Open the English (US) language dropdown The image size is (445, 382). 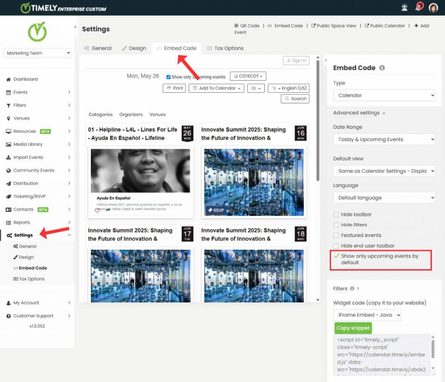289,88
